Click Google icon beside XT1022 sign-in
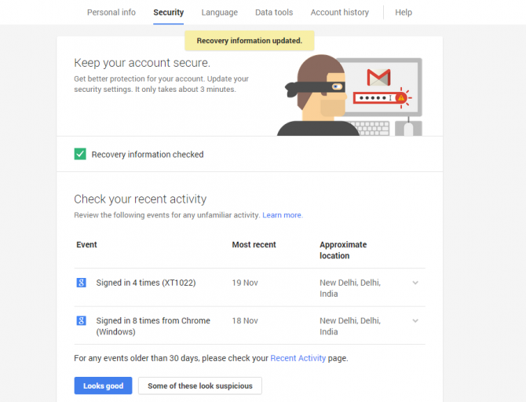The image size is (526, 402). click(81, 283)
